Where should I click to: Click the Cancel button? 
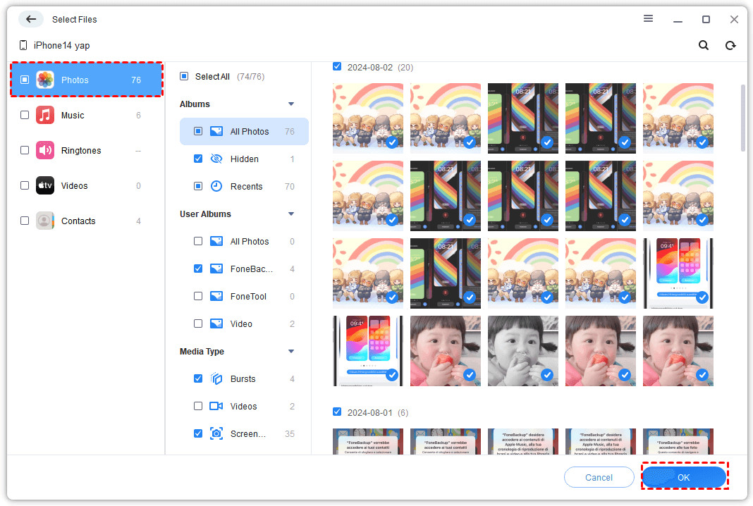pyautogui.click(x=599, y=477)
